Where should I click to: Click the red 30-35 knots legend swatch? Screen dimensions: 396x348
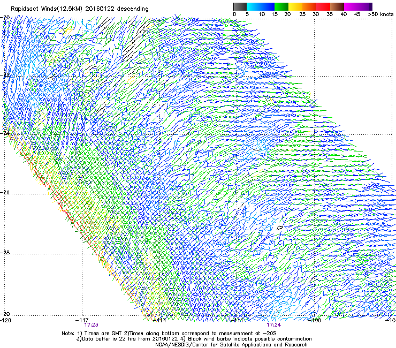click(323, 6)
